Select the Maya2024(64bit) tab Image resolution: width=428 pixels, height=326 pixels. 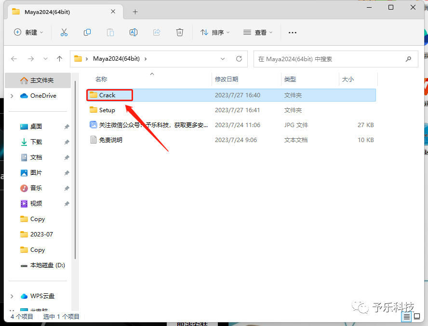pyautogui.click(x=65, y=12)
